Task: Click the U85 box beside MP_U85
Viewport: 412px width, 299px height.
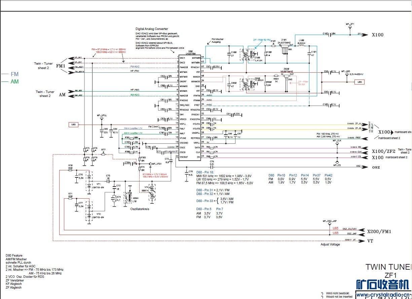Action: tap(360, 82)
